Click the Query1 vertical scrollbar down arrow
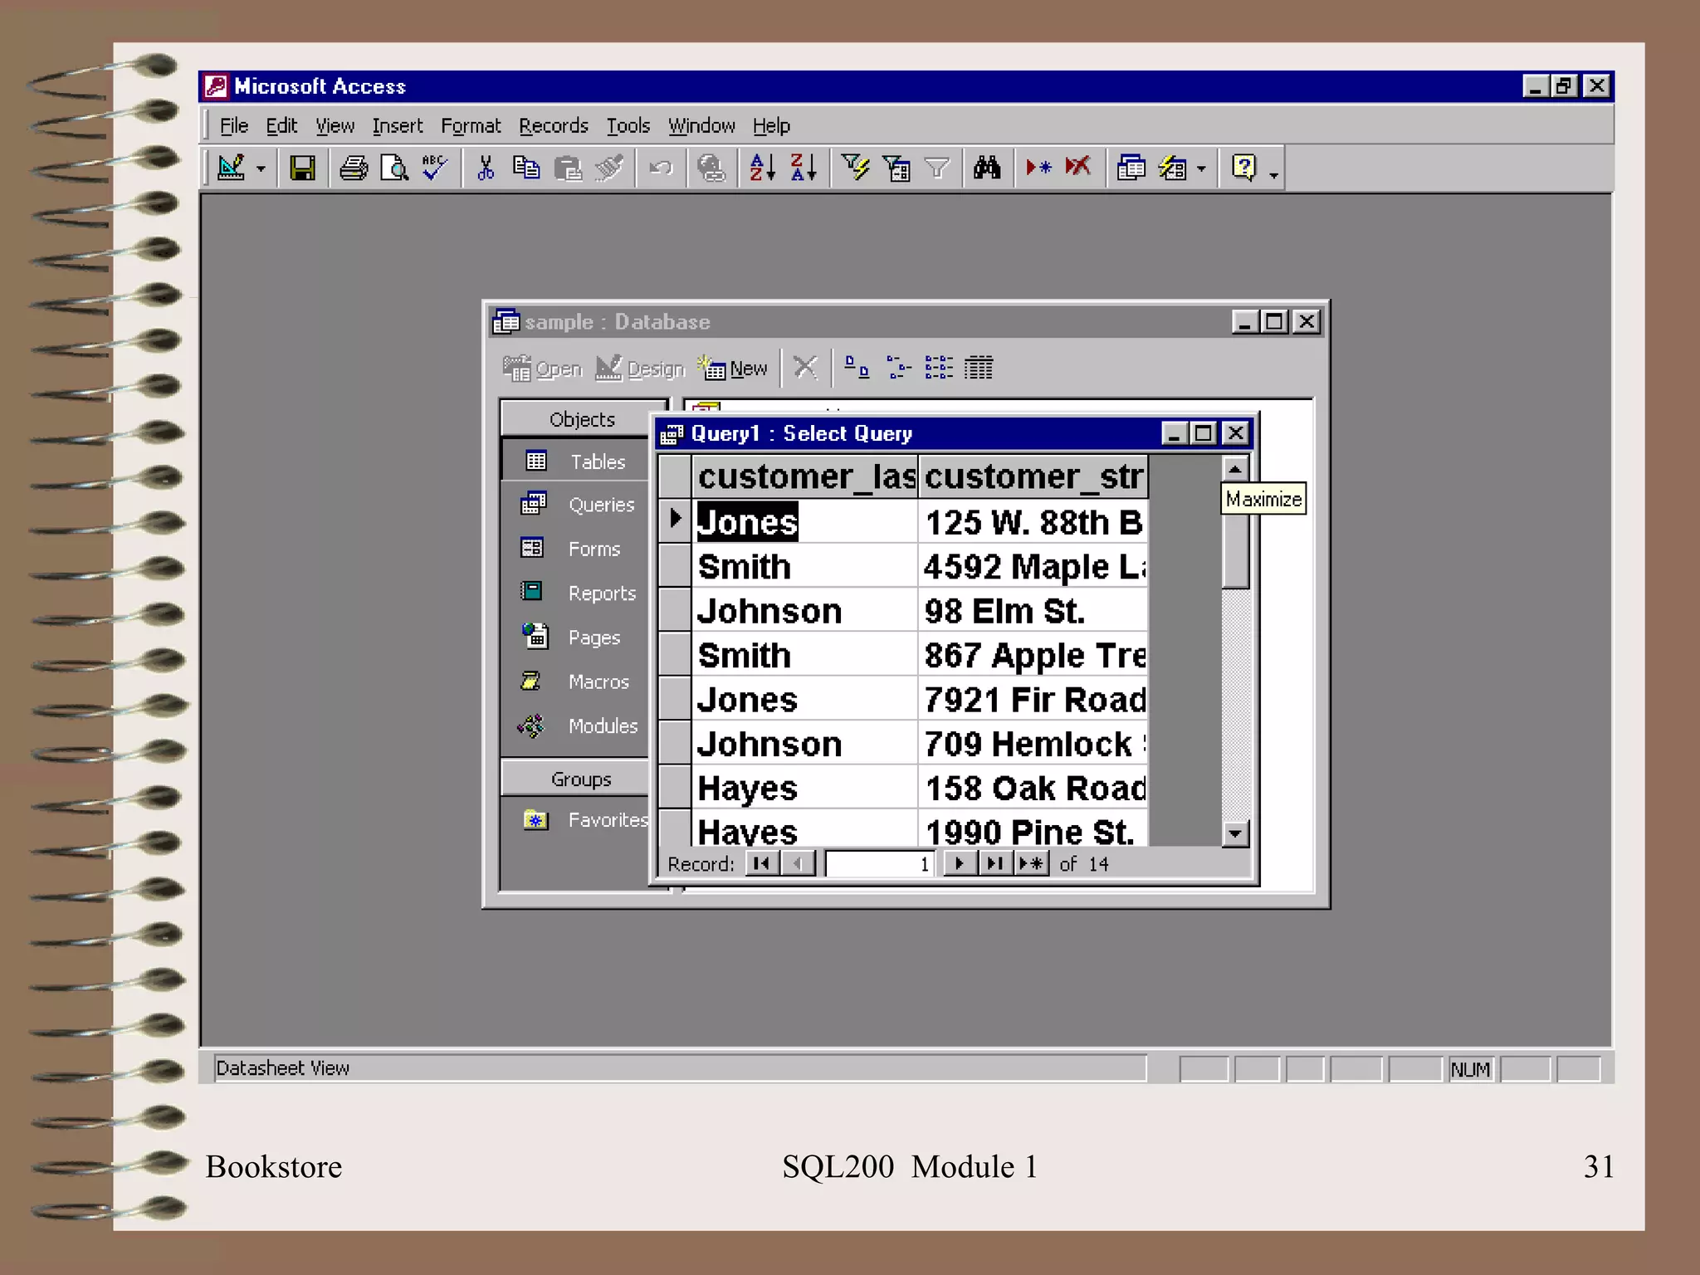1700x1275 pixels. (1235, 833)
